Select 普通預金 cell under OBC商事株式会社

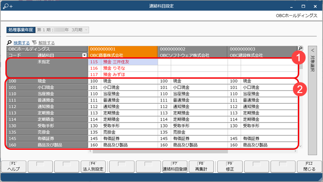coord(129,100)
